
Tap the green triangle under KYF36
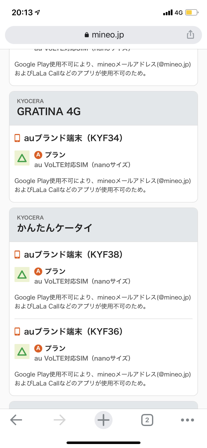point(22,351)
